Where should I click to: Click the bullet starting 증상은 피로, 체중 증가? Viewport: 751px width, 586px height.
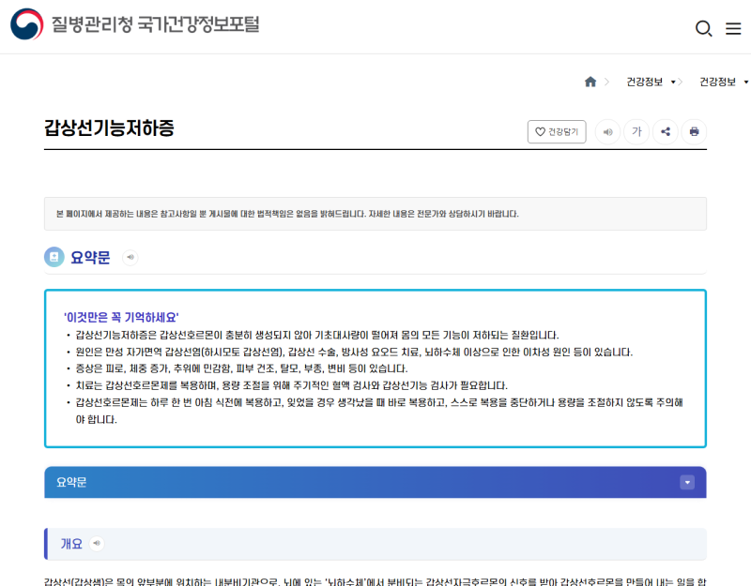pos(241,368)
